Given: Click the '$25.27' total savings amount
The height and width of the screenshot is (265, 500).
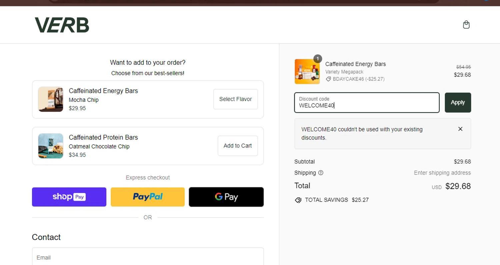Looking at the screenshot, I should pyautogui.click(x=360, y=200).
